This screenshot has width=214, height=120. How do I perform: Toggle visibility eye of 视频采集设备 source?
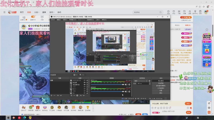pos(85,81)
